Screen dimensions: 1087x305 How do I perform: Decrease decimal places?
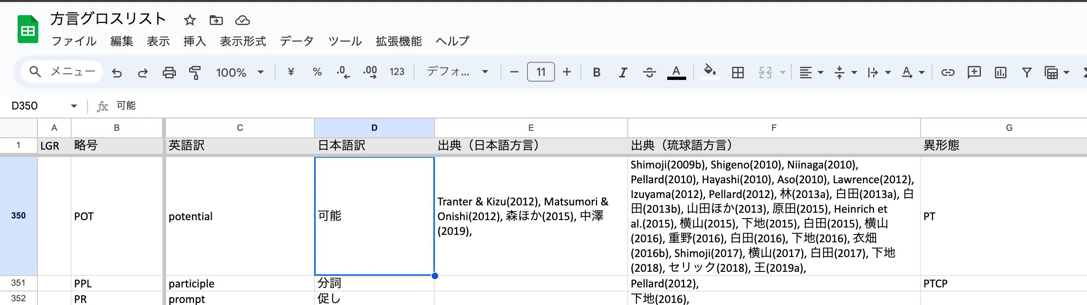[343, 72]
